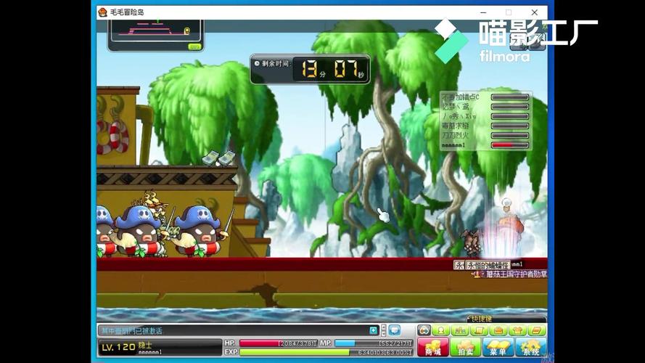Image resolution: width=645 pixels, height=363 pixels.
Task: Click the blue MP gauge
Action: coord(373,343)
